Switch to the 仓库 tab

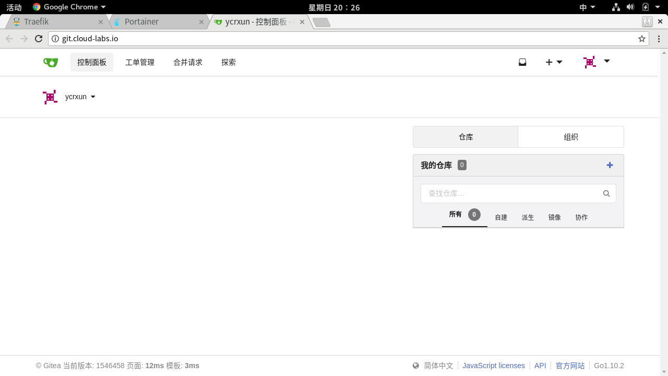[466, 137]
